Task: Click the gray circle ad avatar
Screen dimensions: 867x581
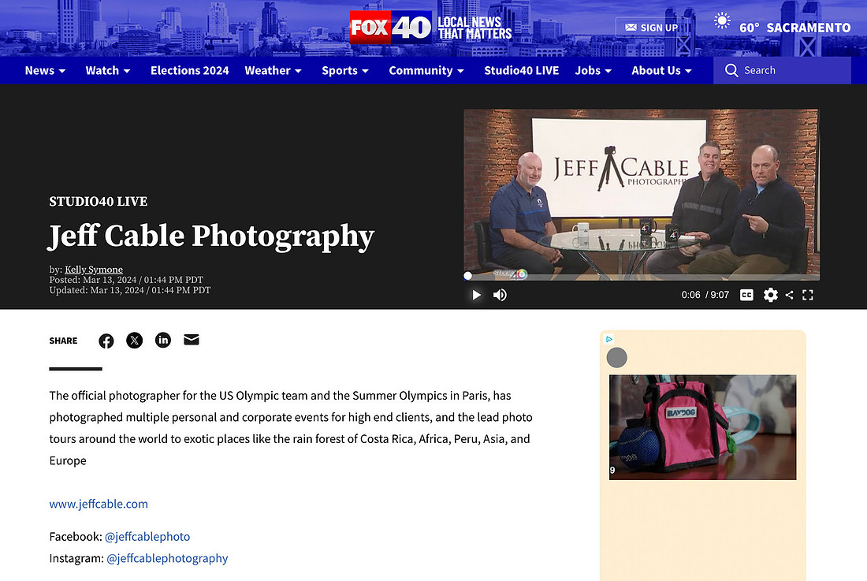Action: pos(616,358)
